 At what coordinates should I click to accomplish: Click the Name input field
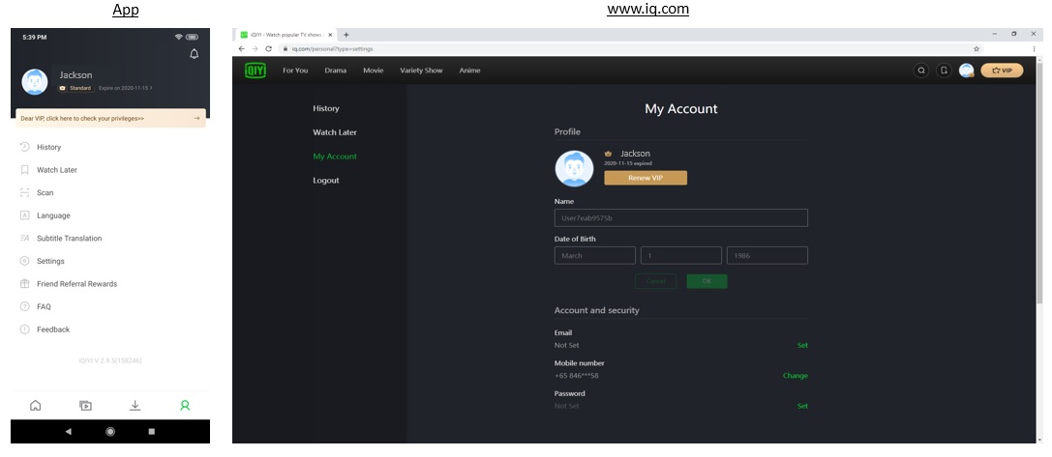tap(681, 217)
